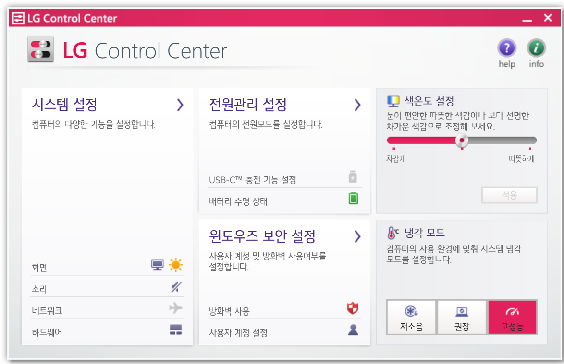Image resolution: width=564 pixels, height=364 pixels.
Task: Open the info menu
Action: point(536,47)
